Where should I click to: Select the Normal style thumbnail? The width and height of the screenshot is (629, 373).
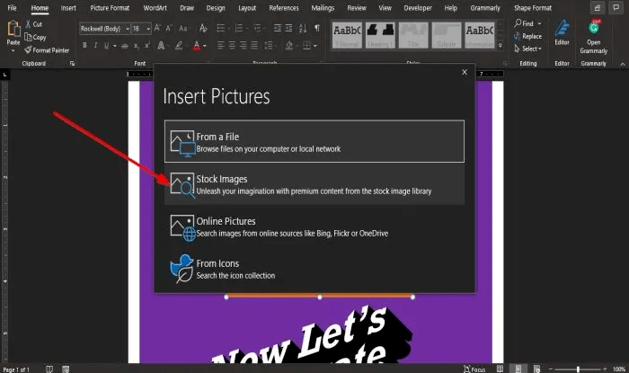pyautogui.click(x=347, y=35)
